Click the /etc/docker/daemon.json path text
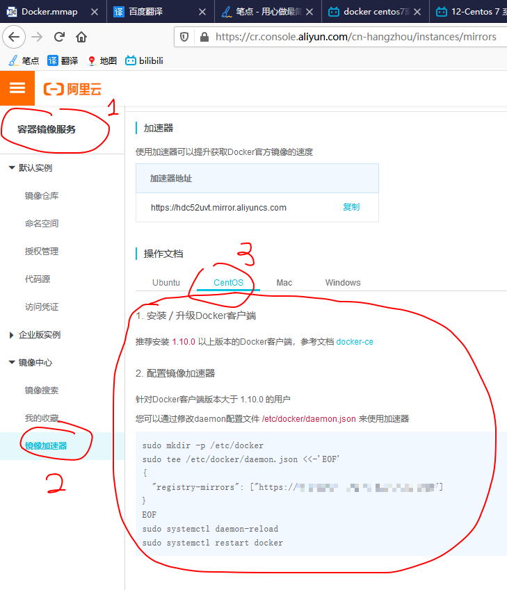Viewport: 507px width, 590px height. [309, 419]
